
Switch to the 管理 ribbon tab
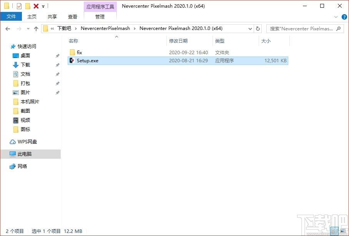(100, 17)
